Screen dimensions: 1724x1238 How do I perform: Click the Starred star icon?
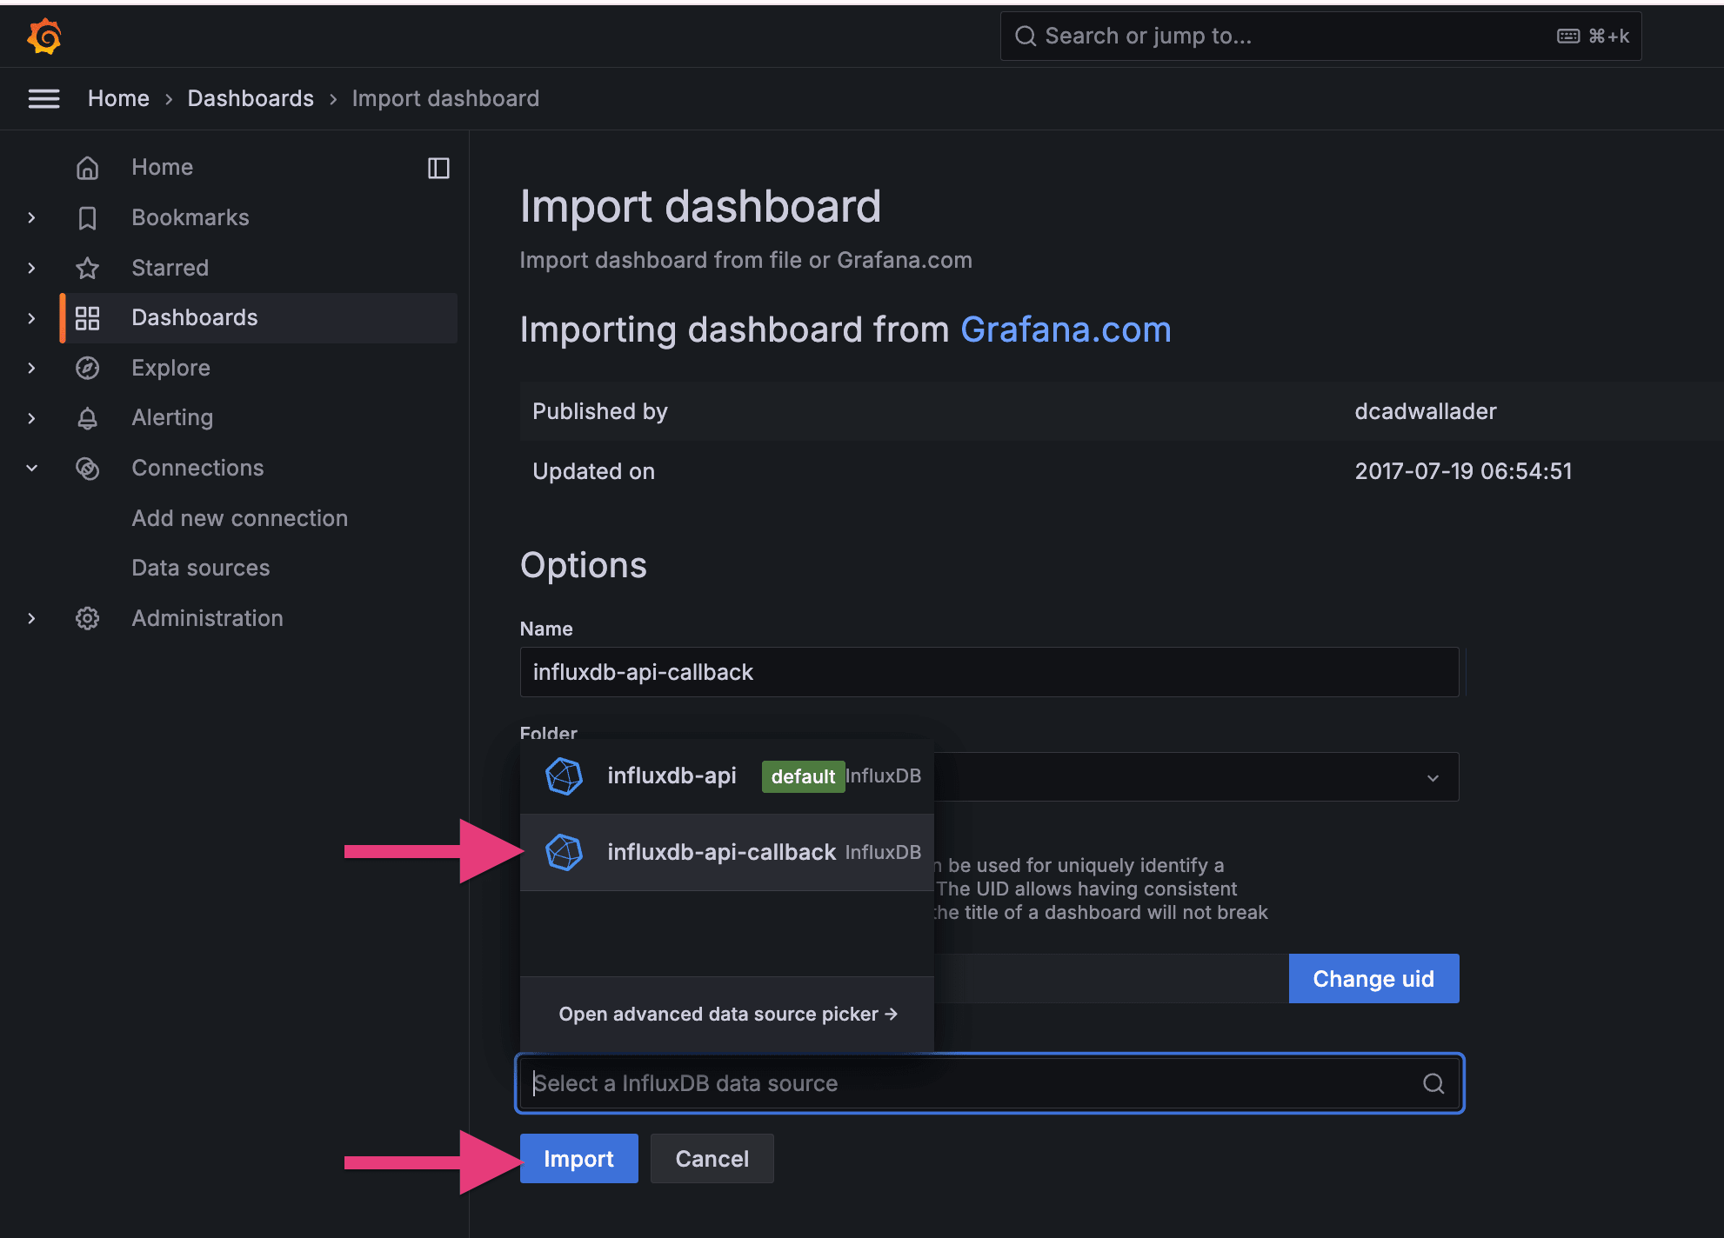pos(87,268)
